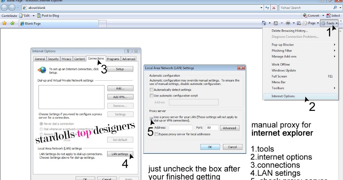Open Favorites Center star icon
Image resolution: width=343 pixels, height=180 pixels.
(x=5, y=23)
